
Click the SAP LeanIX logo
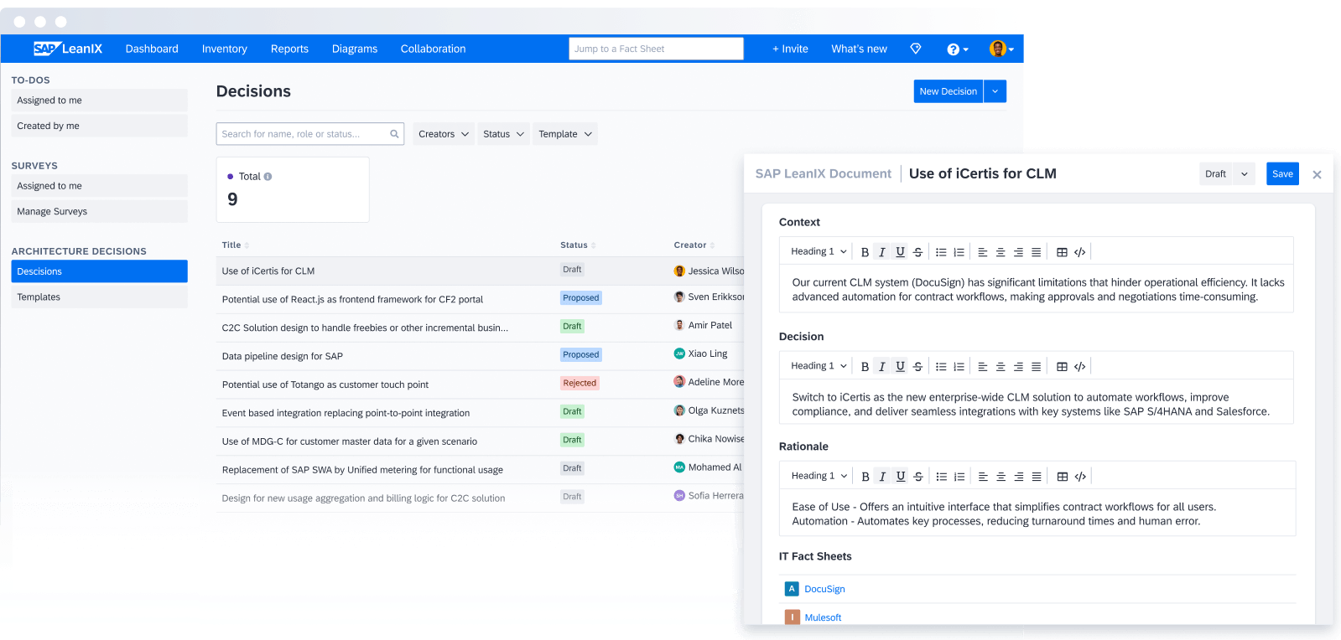pyautogui.click(x=68, y=49)
